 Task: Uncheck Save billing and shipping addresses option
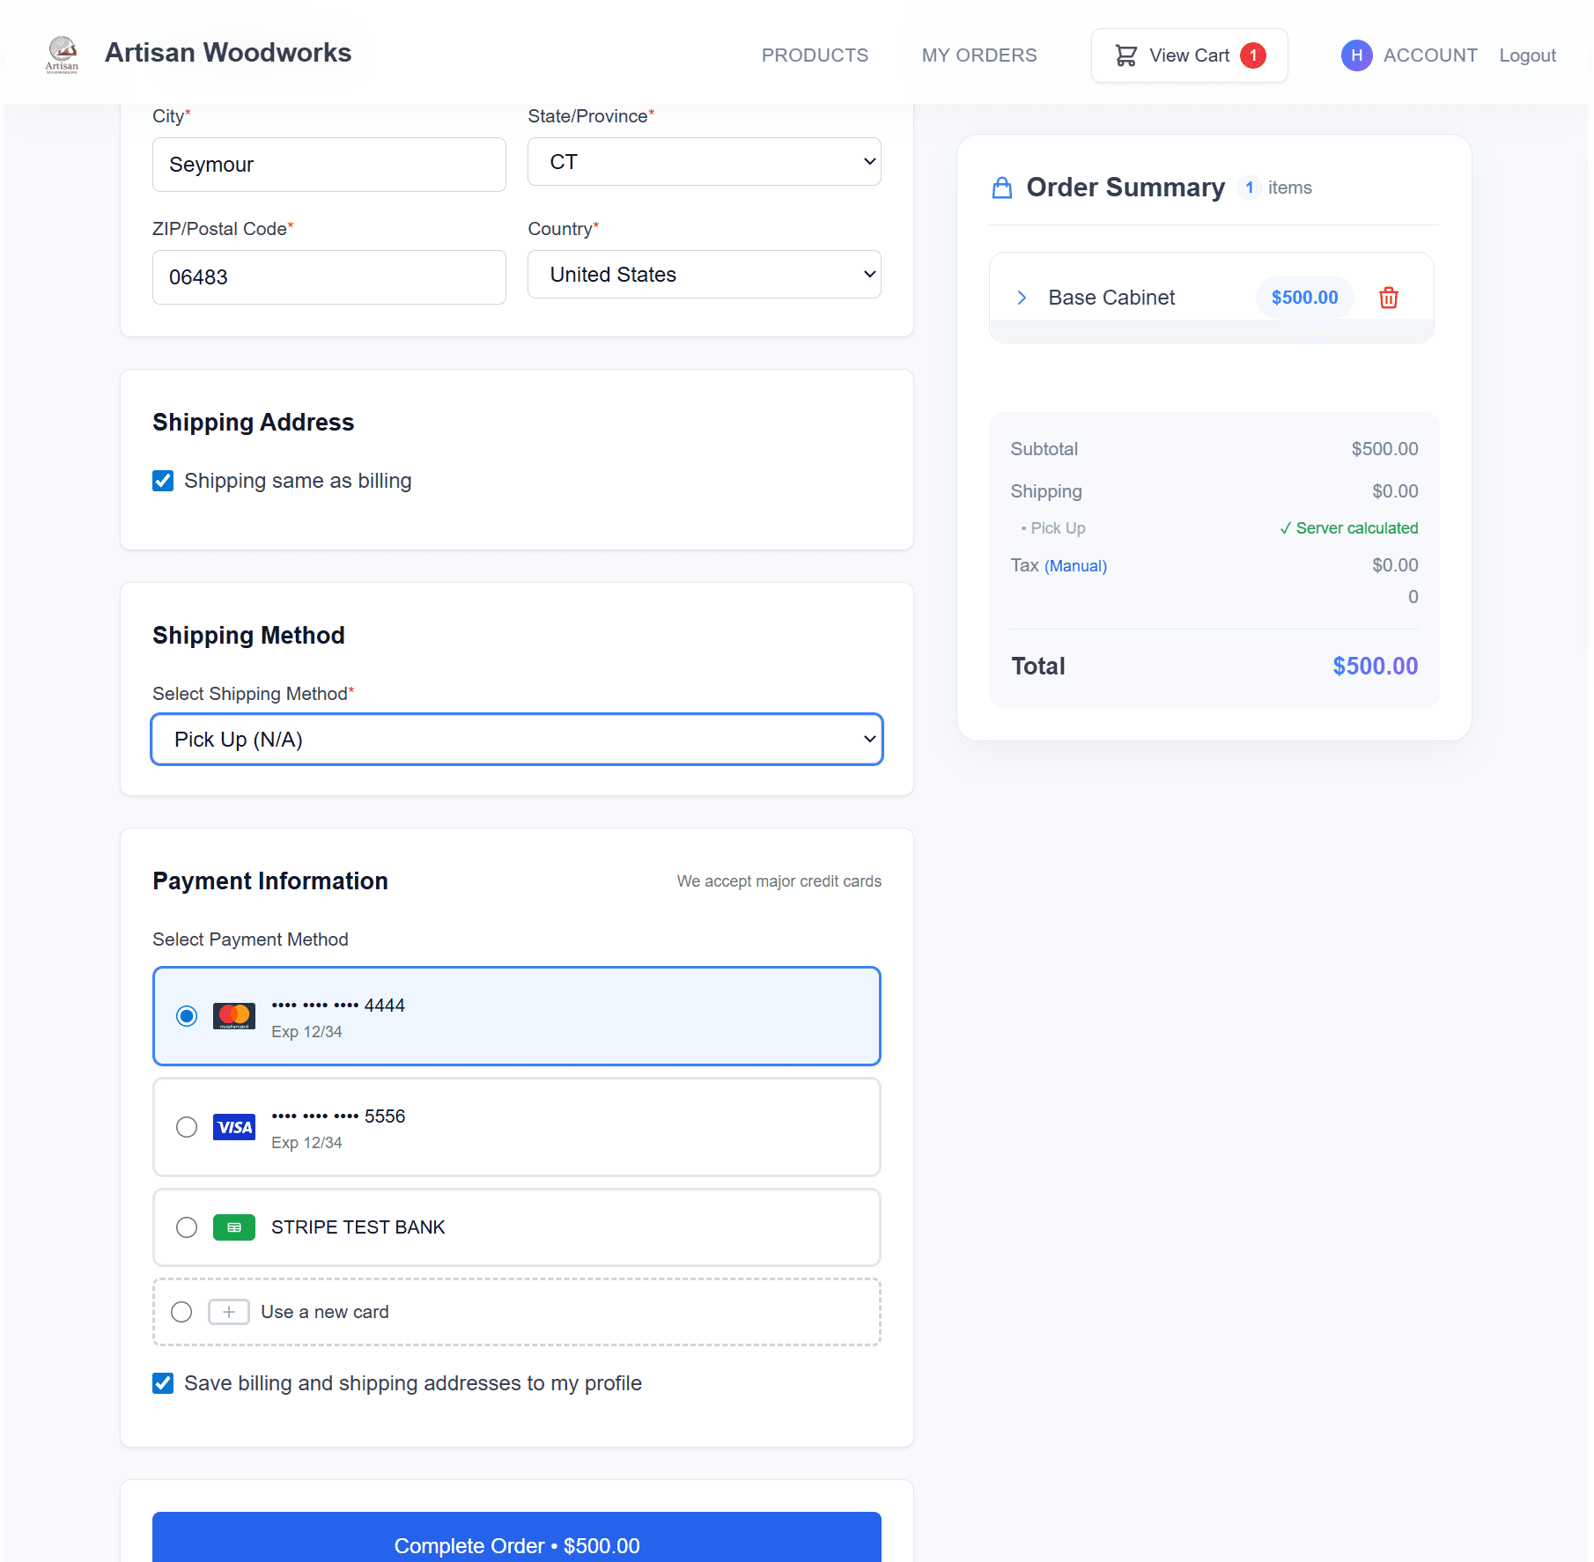click(163, 1382)
